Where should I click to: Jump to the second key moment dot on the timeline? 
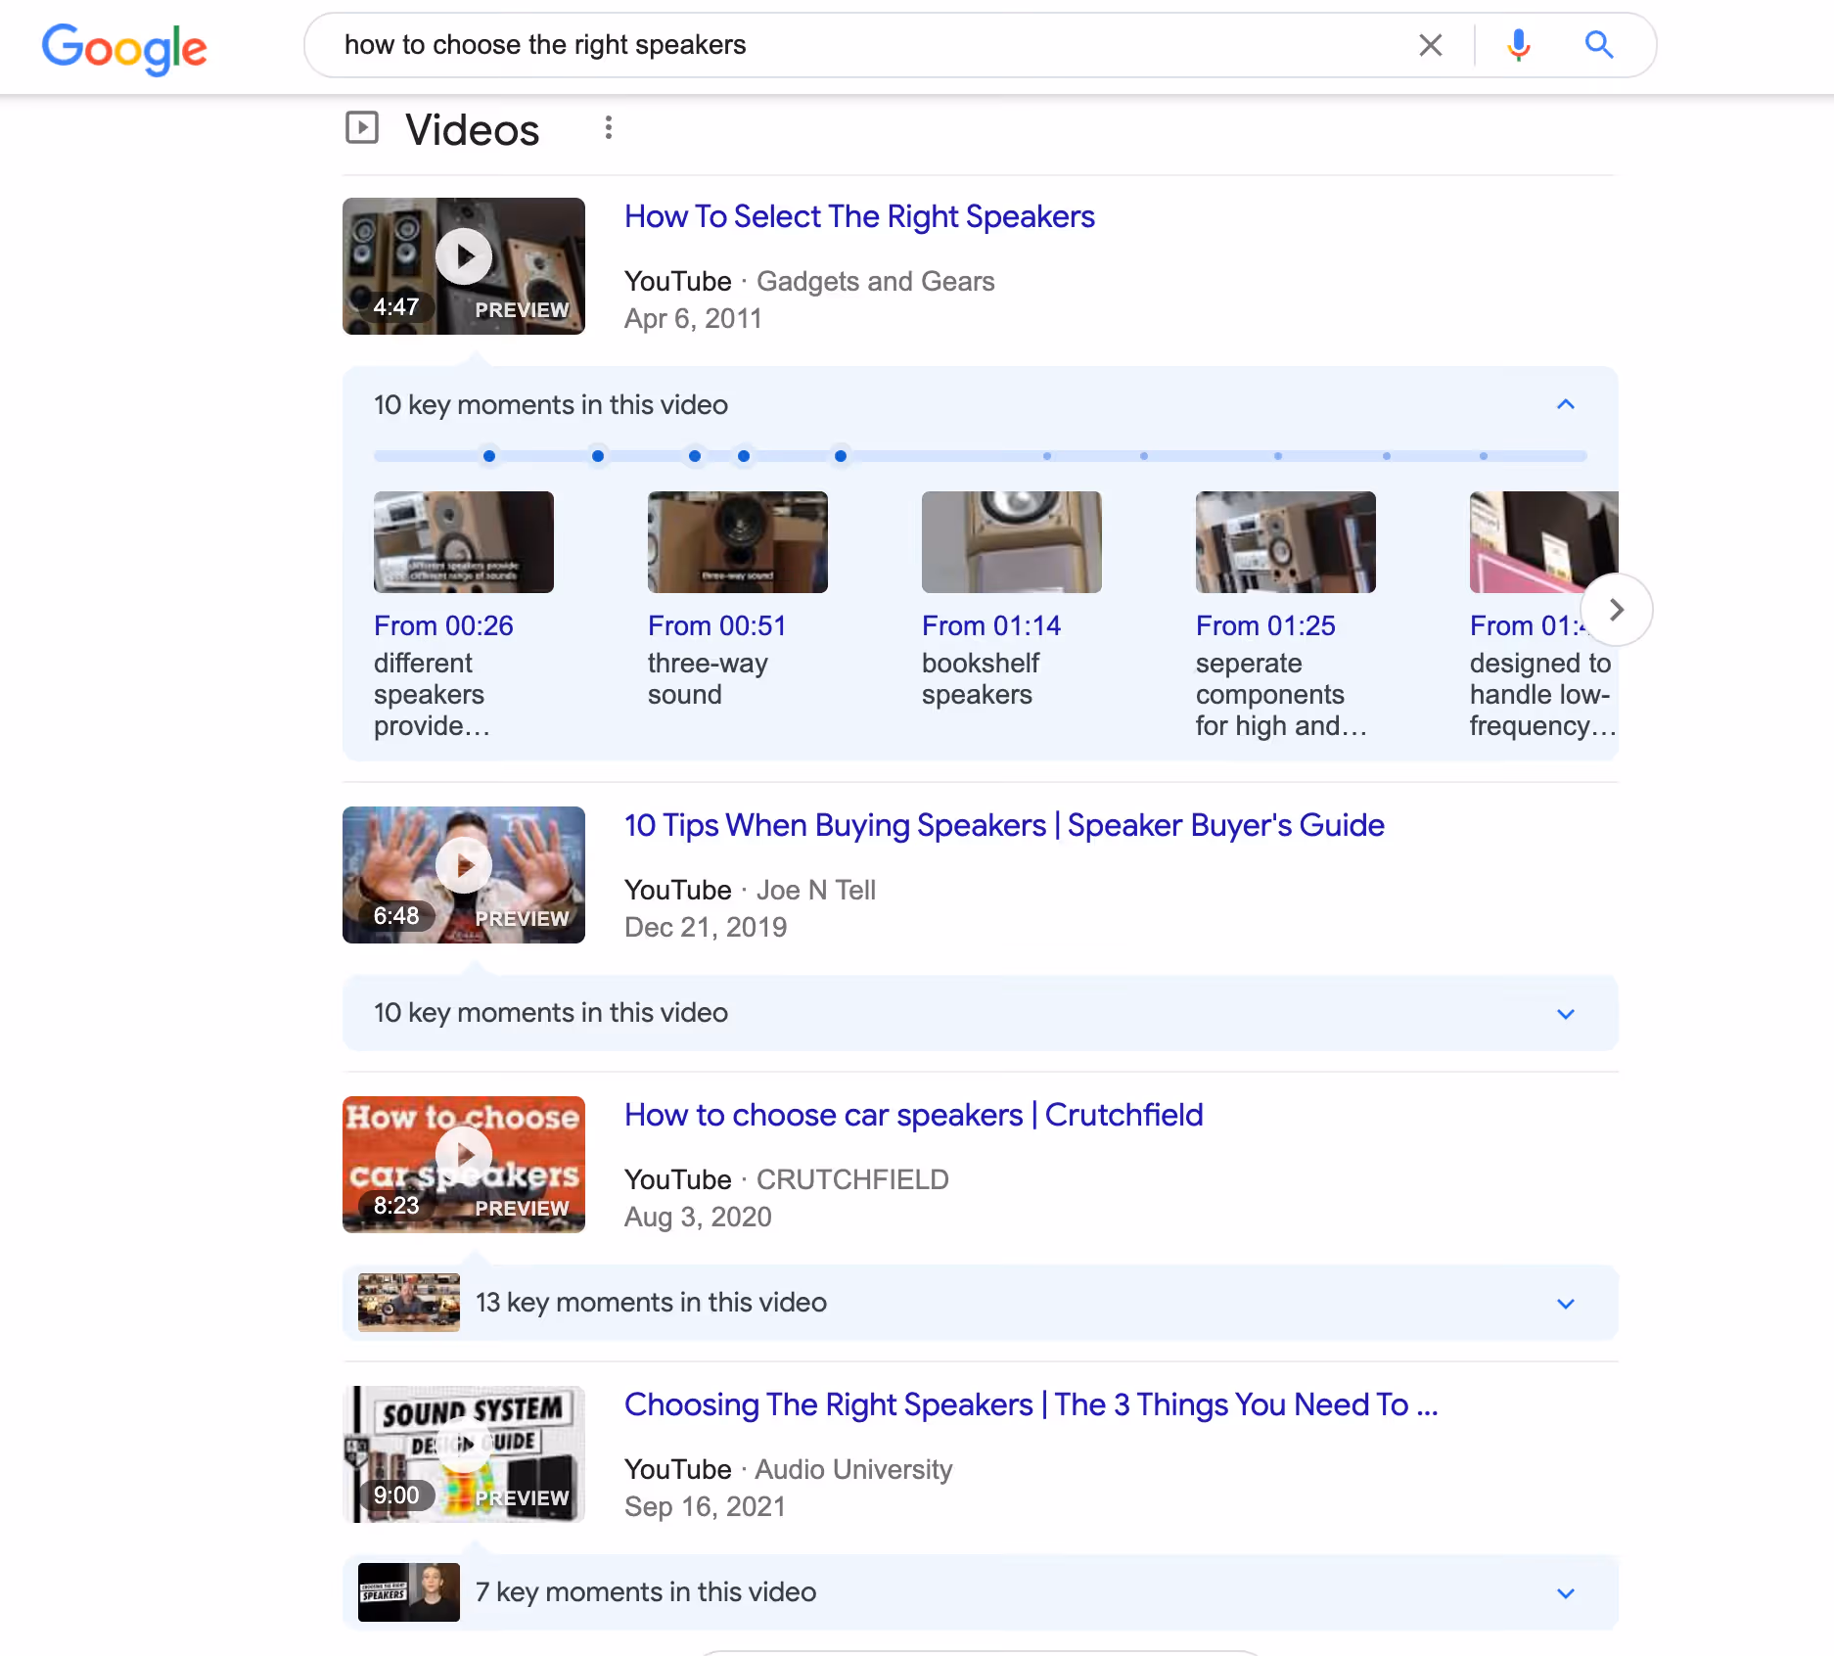click(598, 456)
